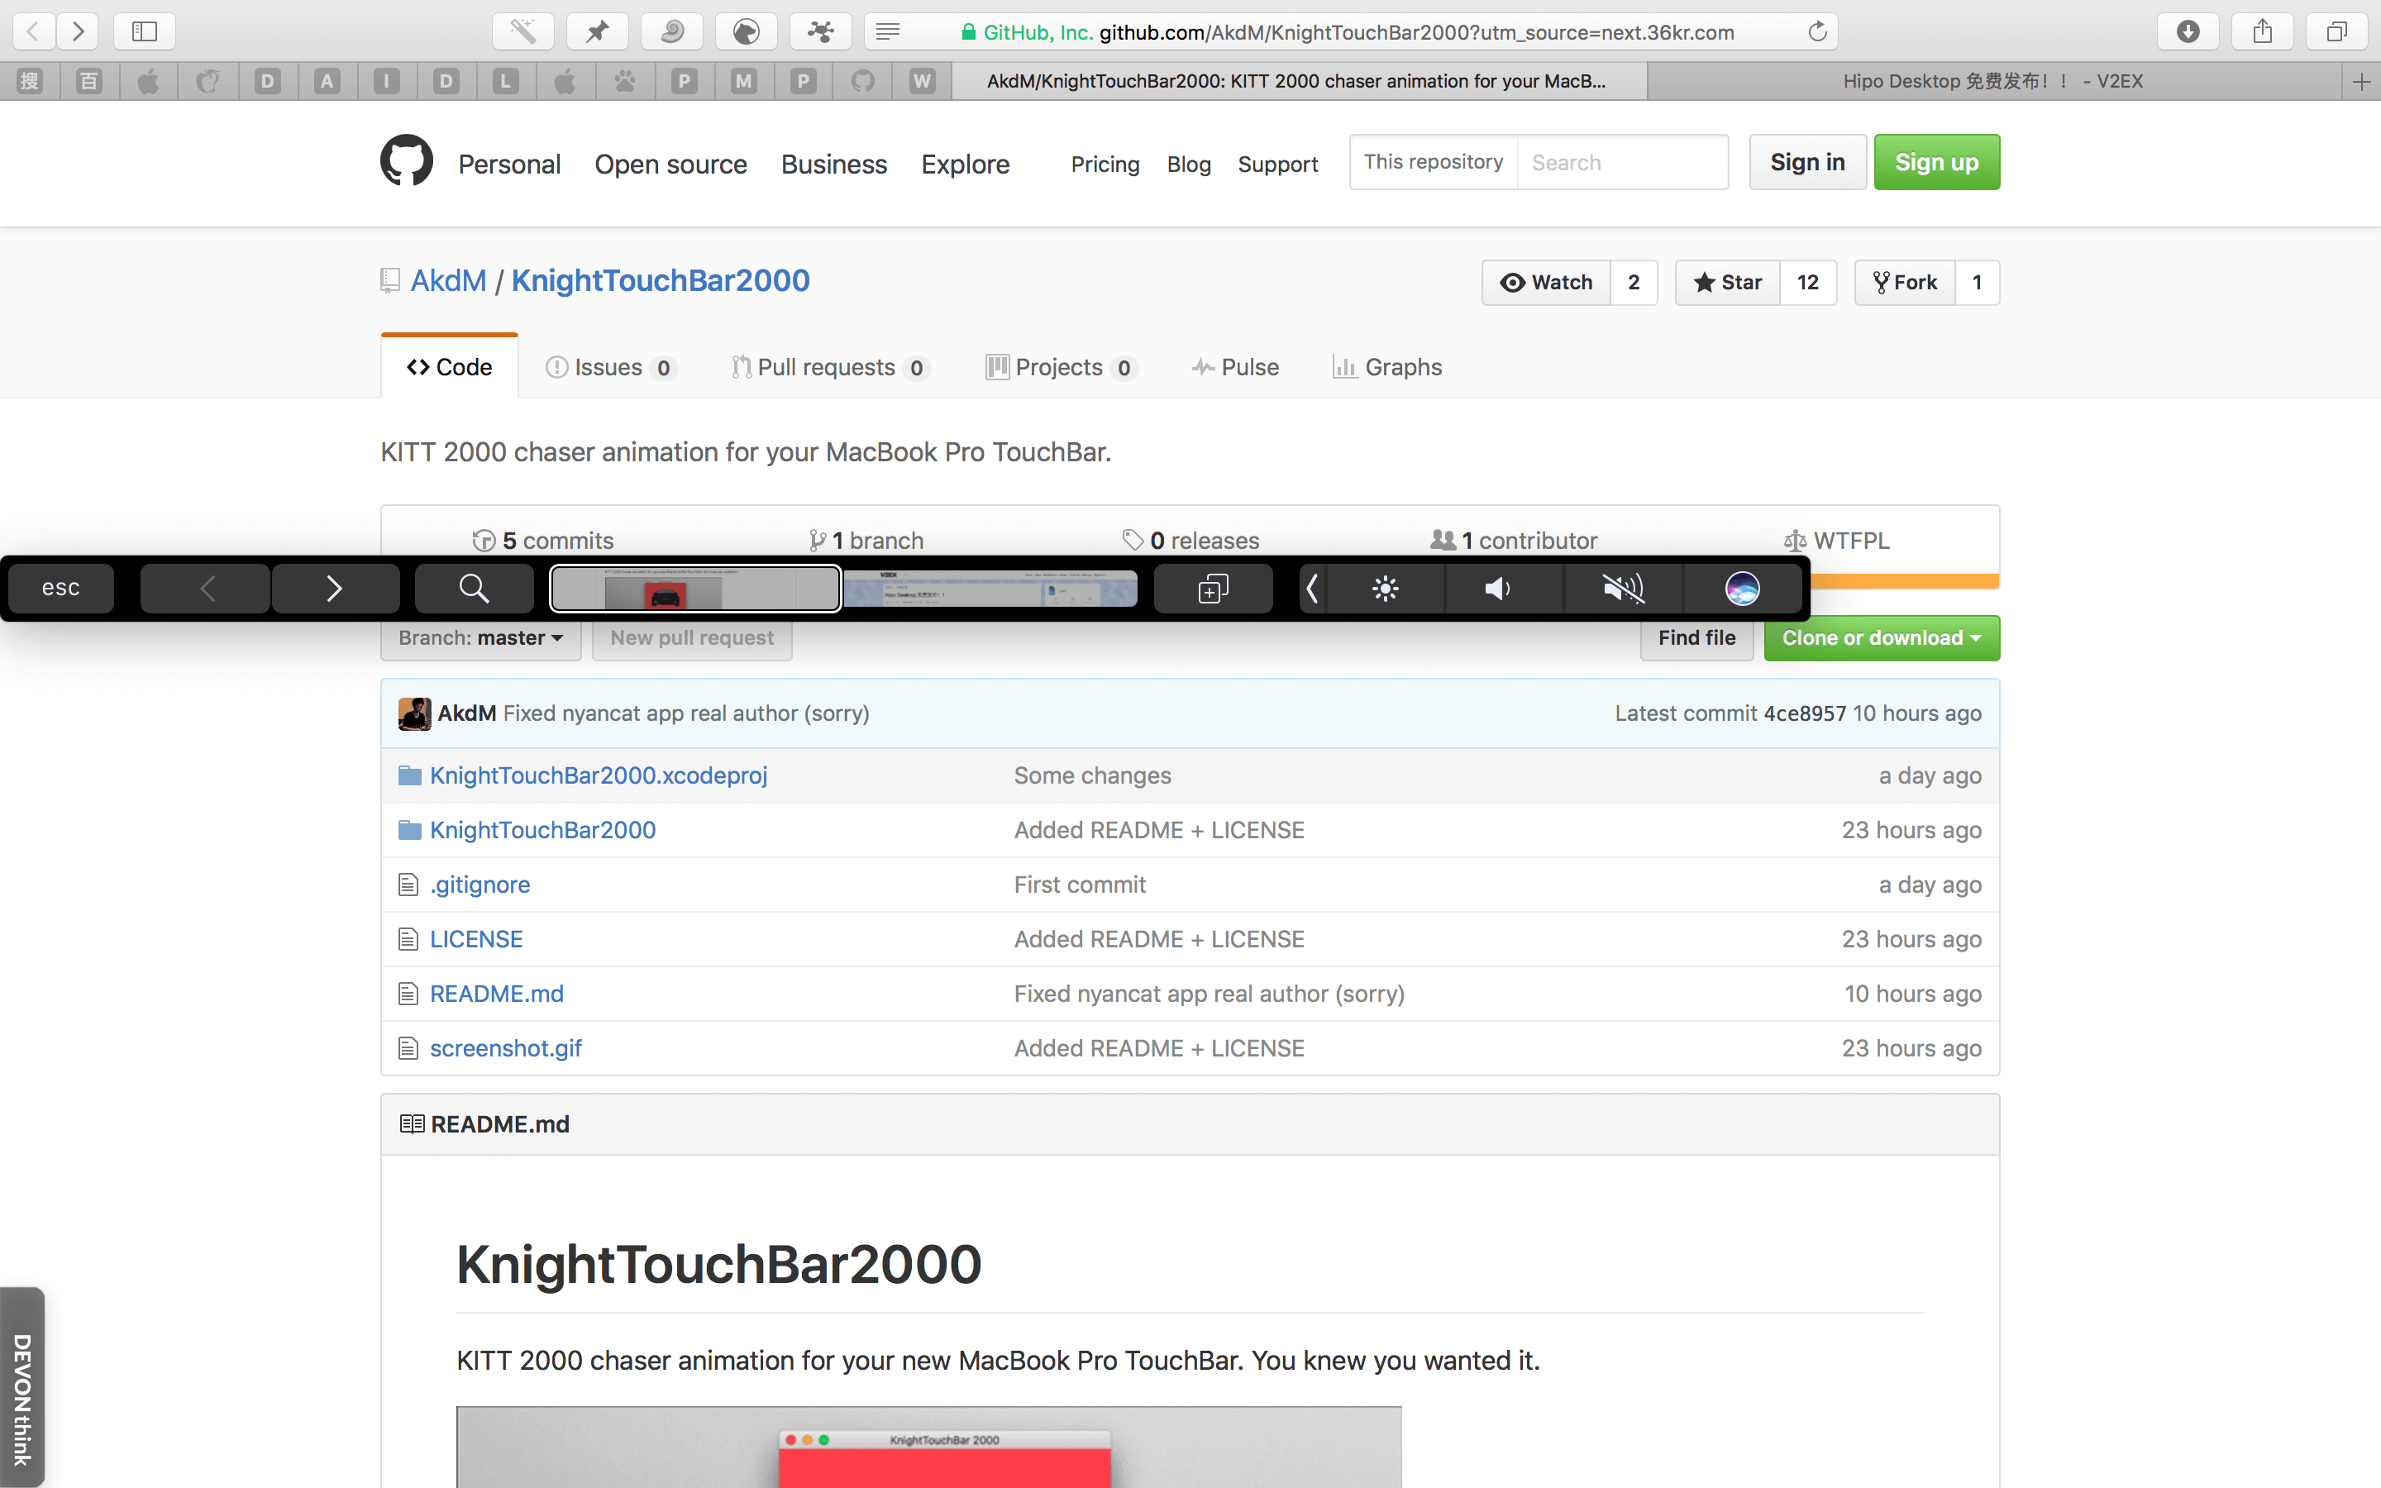Switch to the Issues tab

(610, 367)
